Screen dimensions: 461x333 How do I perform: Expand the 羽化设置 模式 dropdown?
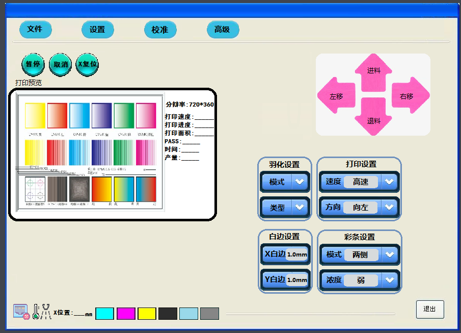(x=300, y=182)
